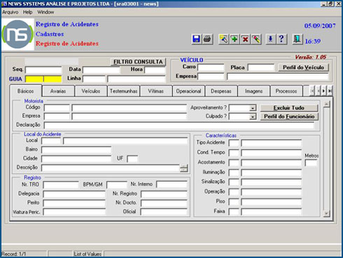The image size is (343, 258).
Task: Click the tab scroll next arrow
Action: [x=323, y=91]
